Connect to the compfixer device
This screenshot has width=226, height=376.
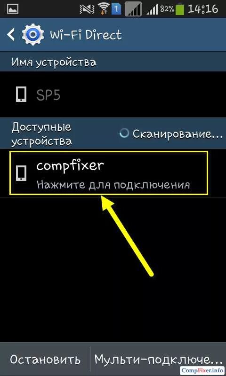tap(109, 173)
